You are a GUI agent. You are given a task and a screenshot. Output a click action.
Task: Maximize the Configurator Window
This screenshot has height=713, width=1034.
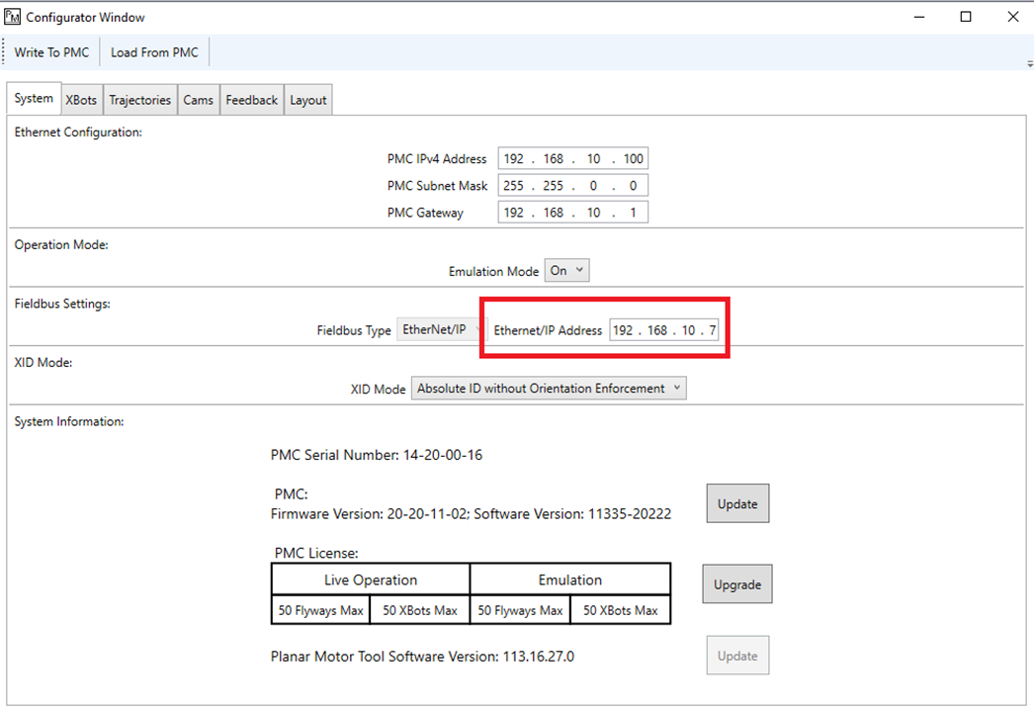965,17
